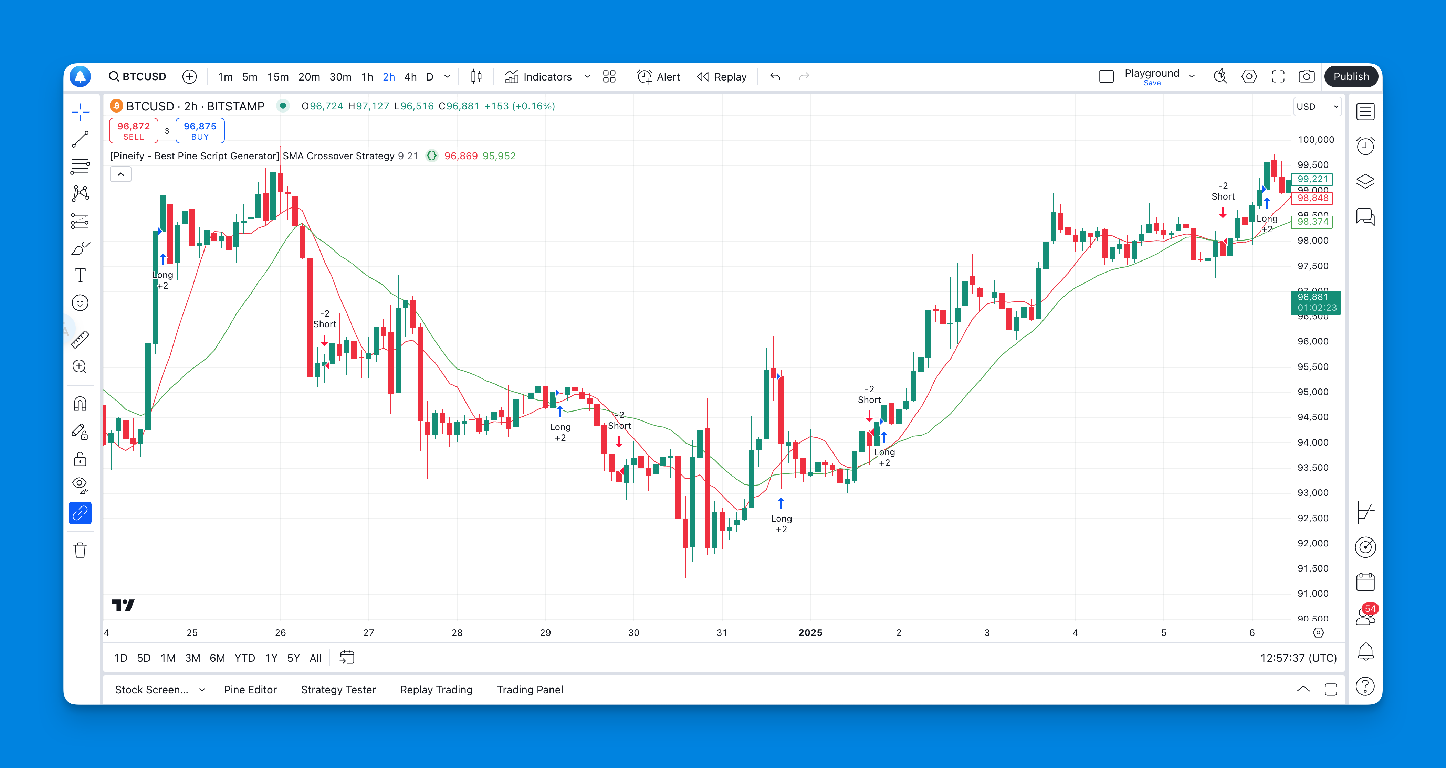Select the trend line drawing tool
Image resolution: width=1446 pixels, height=768 pixels.
coord(80,139)
